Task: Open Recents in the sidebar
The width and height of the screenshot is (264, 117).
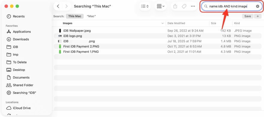Action: (19, 16)
